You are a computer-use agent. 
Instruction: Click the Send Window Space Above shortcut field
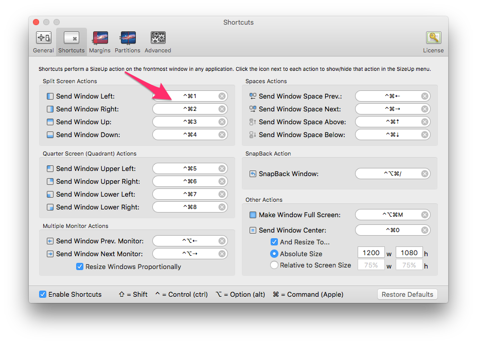coord(393,122)
